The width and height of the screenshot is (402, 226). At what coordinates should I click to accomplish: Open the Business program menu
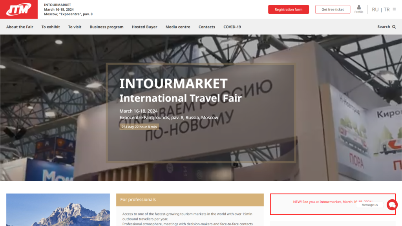(106, 27)
